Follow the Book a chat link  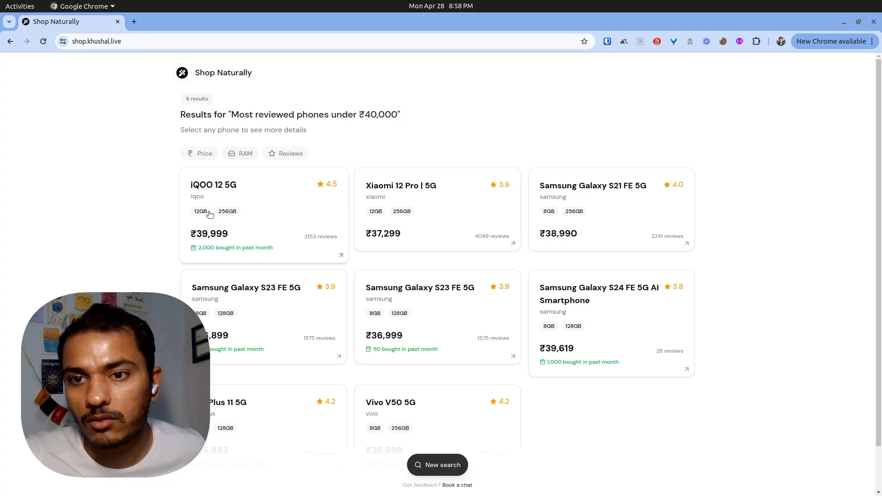[x=457, y=485]
